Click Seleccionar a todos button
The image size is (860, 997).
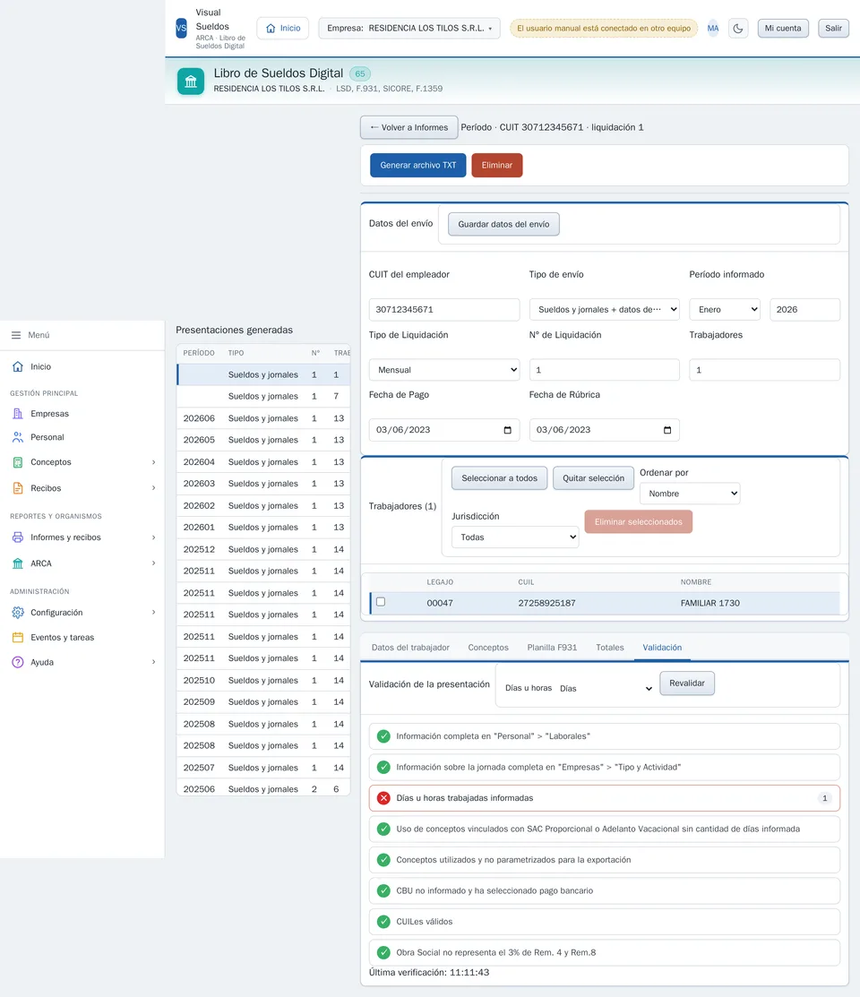coord(499,478)
